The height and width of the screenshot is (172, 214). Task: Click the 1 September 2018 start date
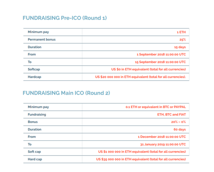coord(161,54)
